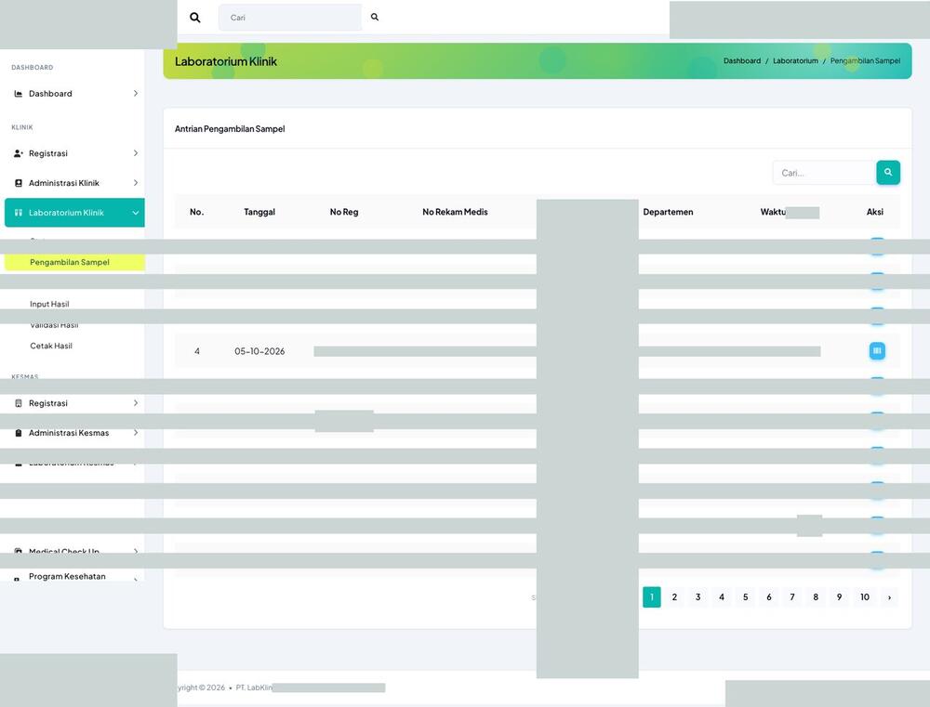Open the Cetak Hasil submenu
The height and width of the screenshot is (707, 930).
[x=51, y=346]
